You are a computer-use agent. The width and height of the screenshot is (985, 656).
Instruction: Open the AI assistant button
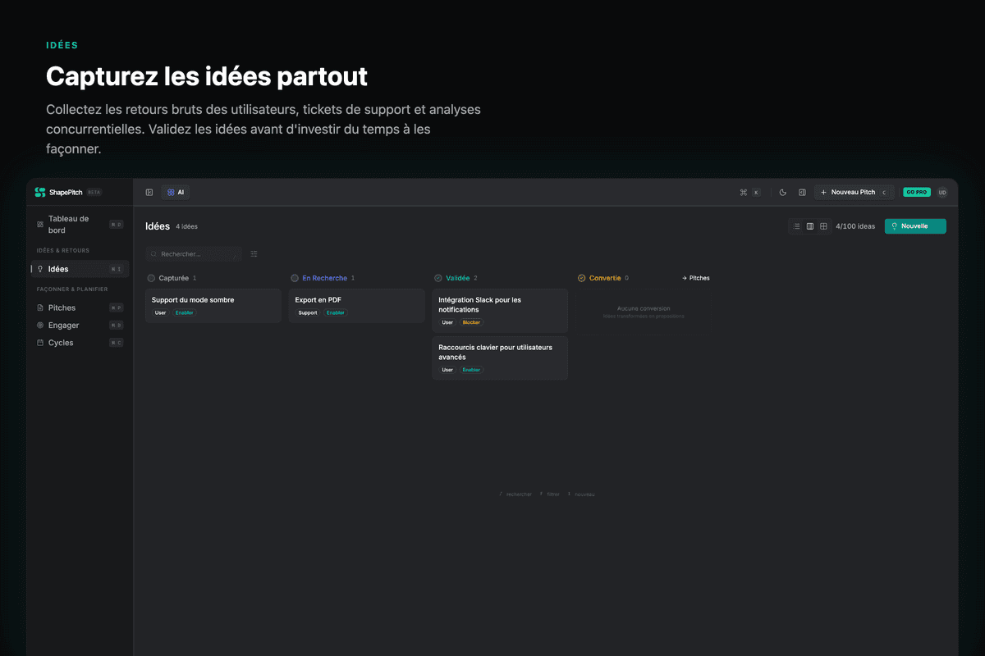176,193
